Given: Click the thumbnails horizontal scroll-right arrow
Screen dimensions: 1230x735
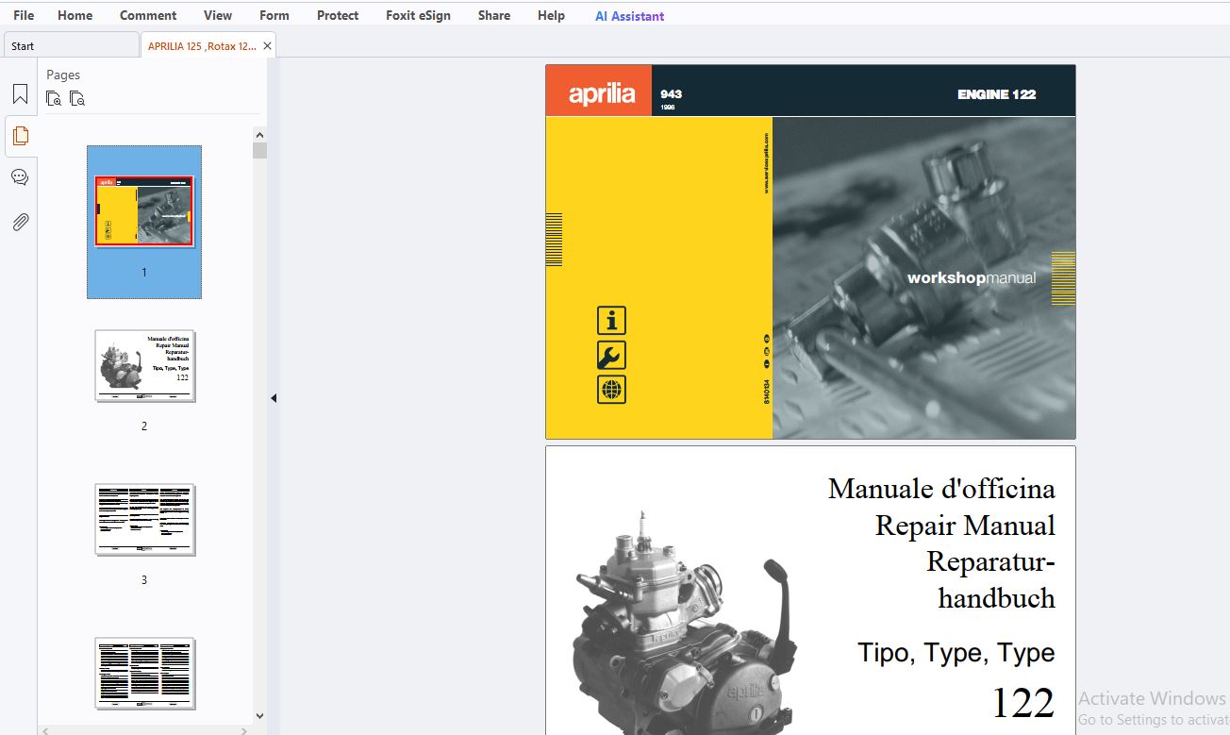Looking at the screenshot, I should point(246,730).
